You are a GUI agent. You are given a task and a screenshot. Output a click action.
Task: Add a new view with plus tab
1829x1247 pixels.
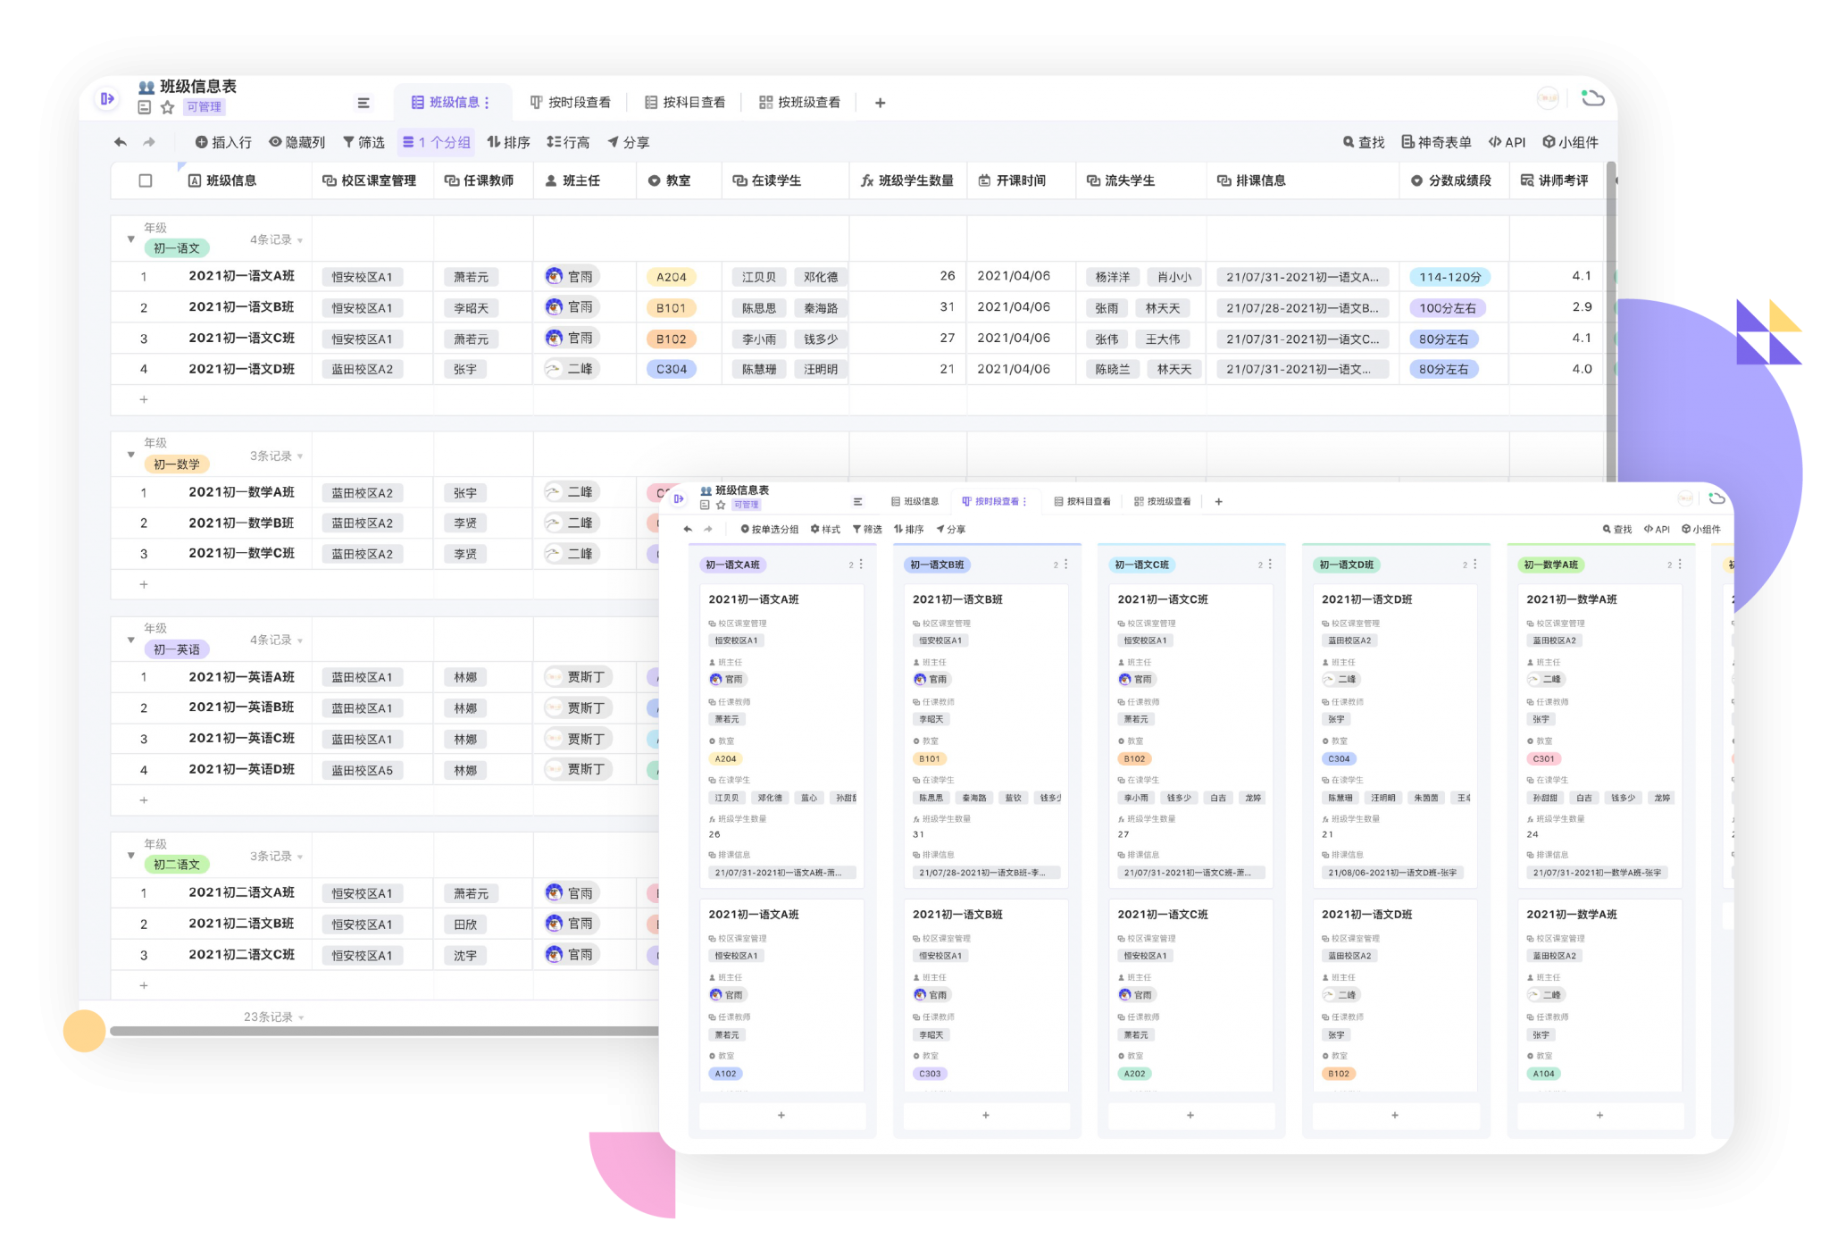click(x=880, y=103)
